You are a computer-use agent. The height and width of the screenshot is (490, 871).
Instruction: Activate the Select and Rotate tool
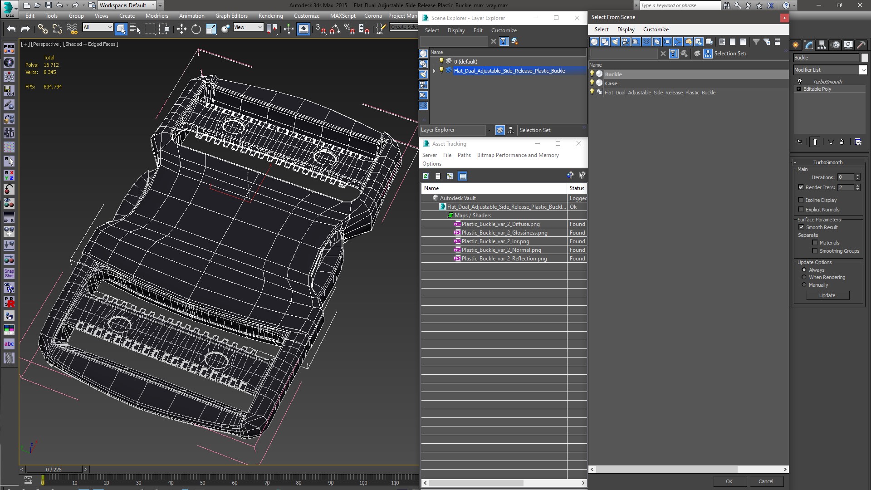tap(196, 29)
